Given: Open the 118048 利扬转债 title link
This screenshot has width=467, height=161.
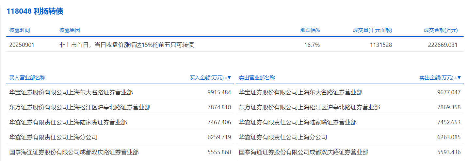Looking at the screenshot, I should (35, 11).
